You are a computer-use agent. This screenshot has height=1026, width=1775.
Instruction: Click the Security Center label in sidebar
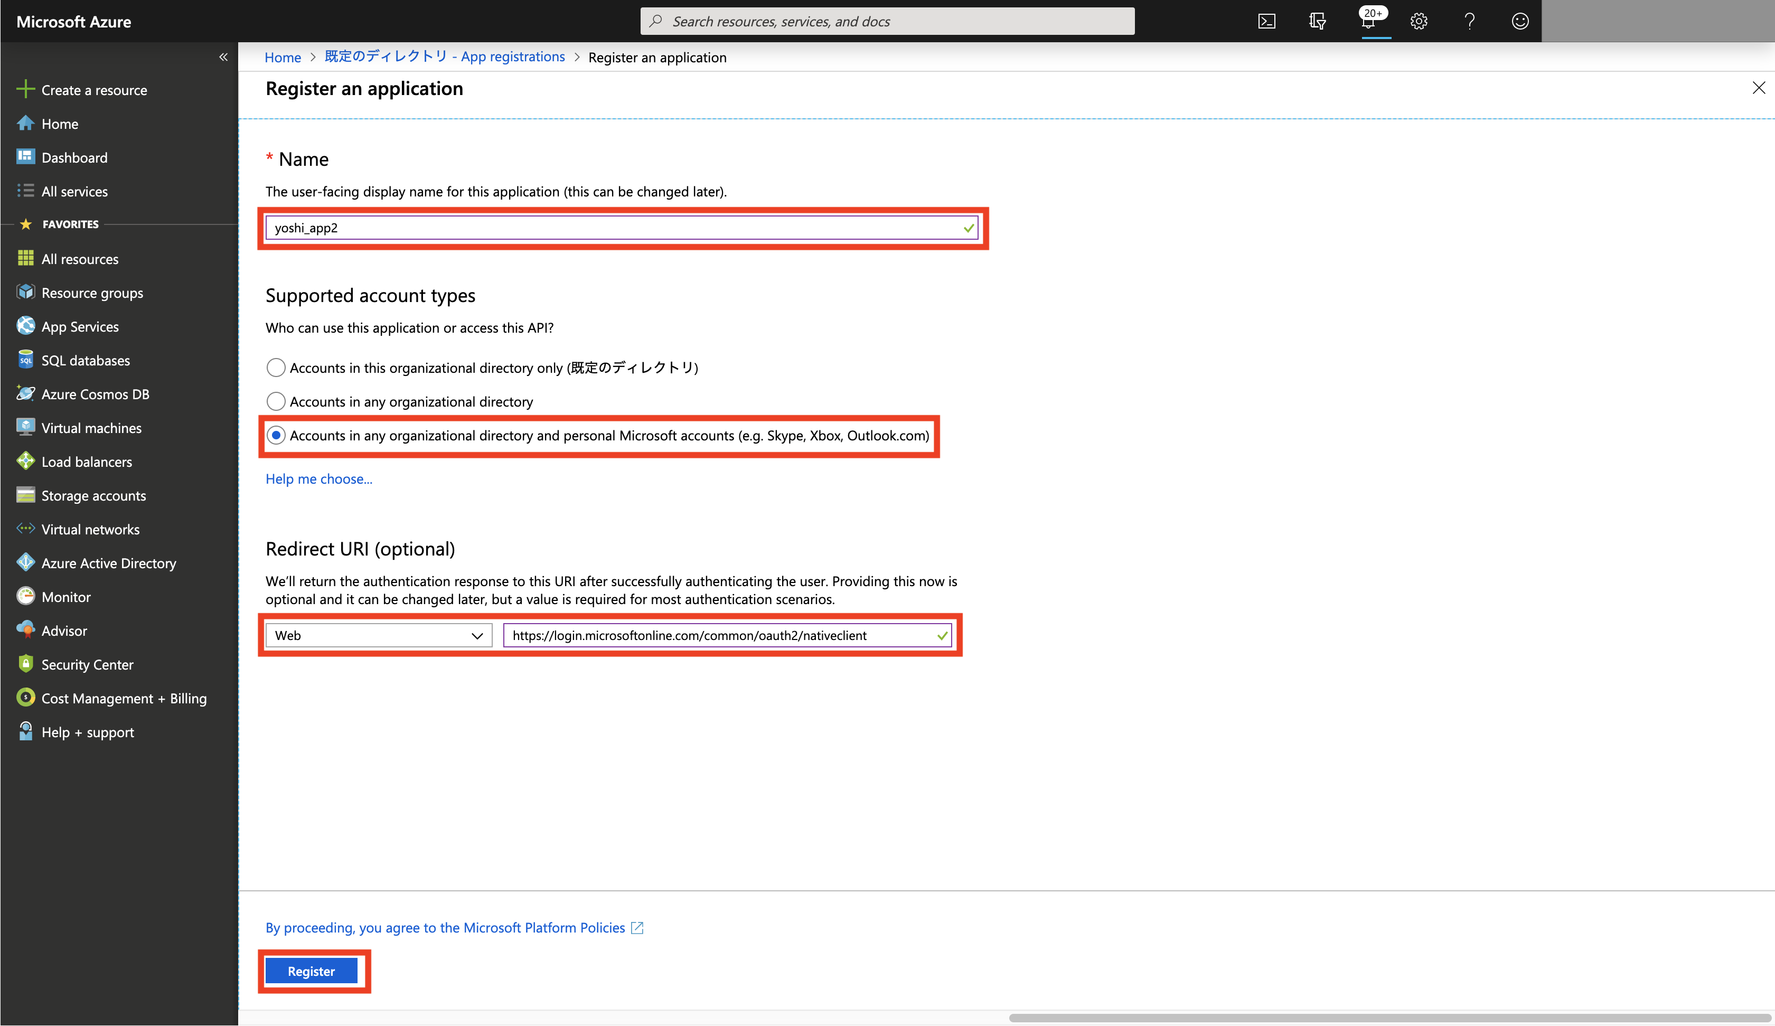[87, 665]
